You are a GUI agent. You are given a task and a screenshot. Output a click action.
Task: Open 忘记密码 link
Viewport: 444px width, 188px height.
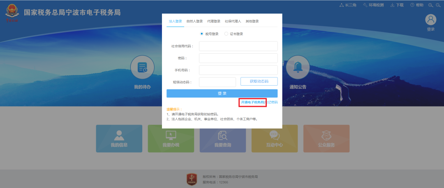pos(271,102)
